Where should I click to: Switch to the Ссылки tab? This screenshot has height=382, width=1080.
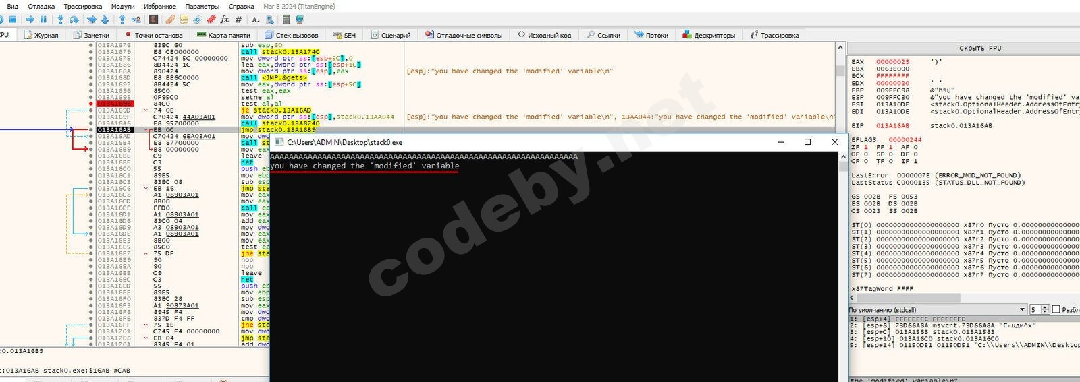tap(603, 35)
